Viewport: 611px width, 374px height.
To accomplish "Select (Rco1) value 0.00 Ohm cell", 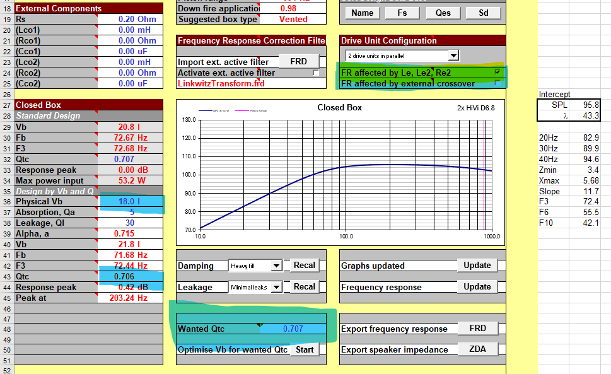I will tap(130, 40).
